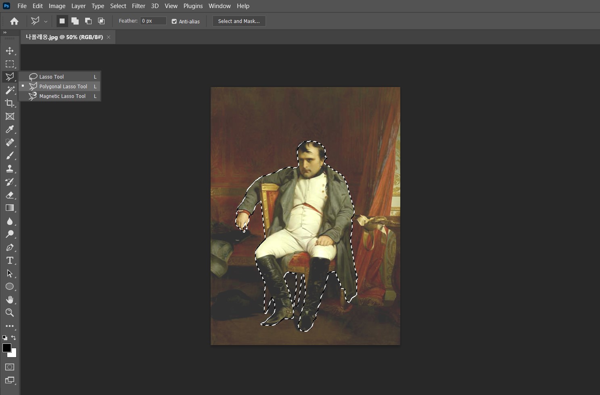This screenshot has width=600, height=395.
Task: Open the Type menu
Action: coord(98,6)
